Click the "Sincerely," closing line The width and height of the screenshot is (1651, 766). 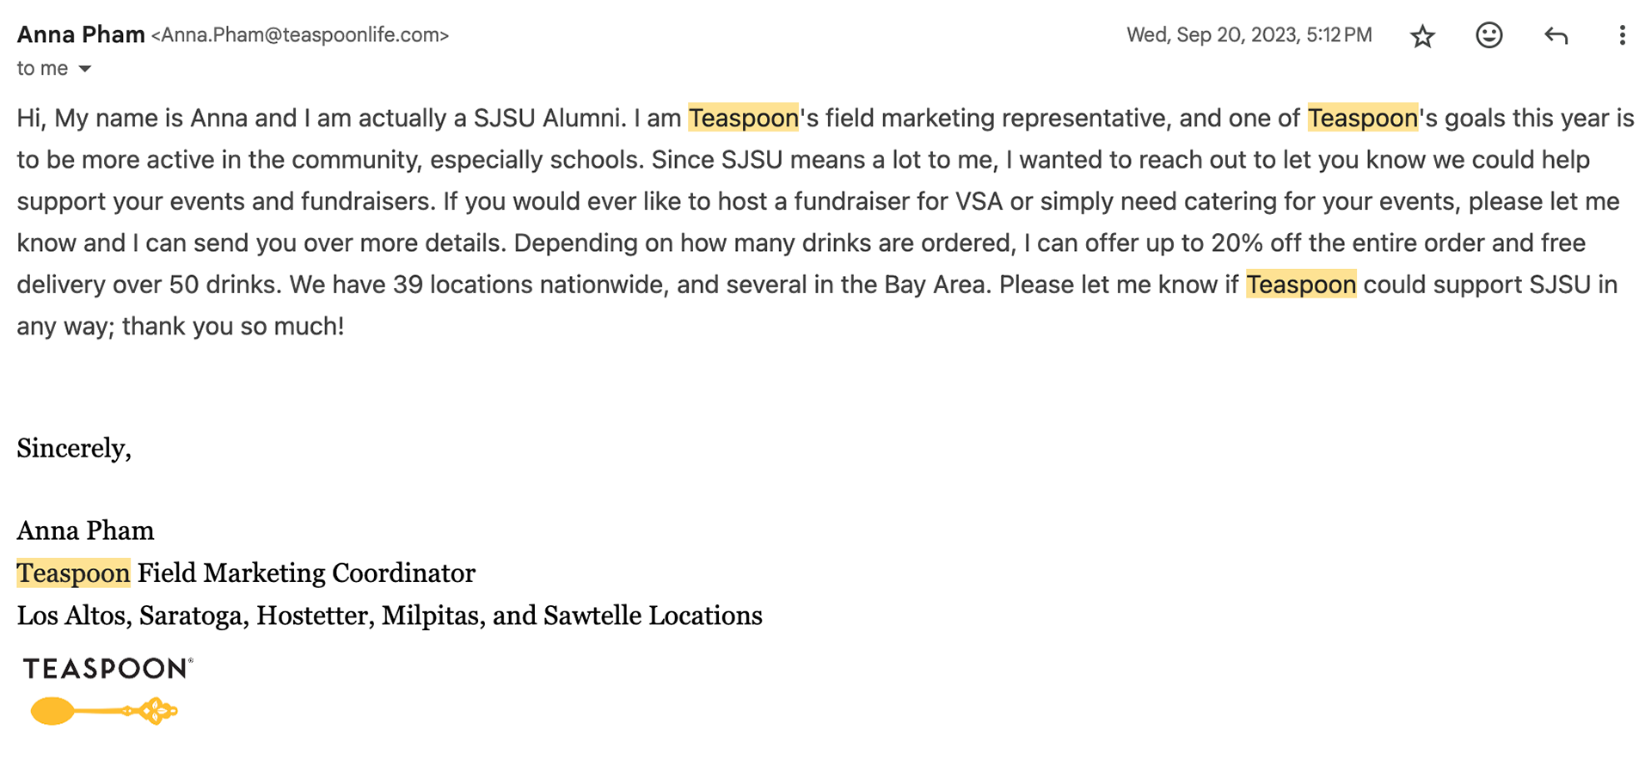click(74, 449)
